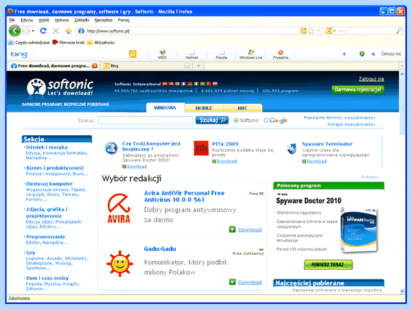Reload the page with the refresh icon
412x309 pixels.
coord(43,31)
